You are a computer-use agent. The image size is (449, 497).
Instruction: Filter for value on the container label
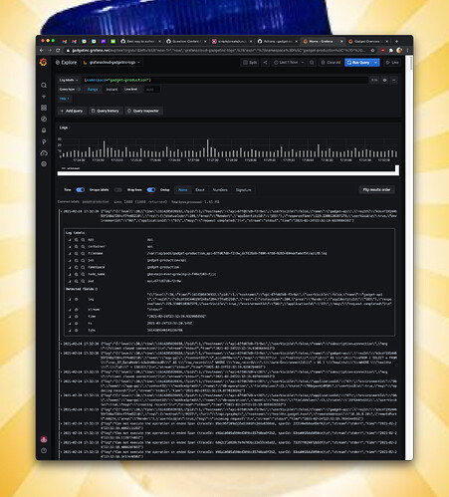(x=77, y=247)
